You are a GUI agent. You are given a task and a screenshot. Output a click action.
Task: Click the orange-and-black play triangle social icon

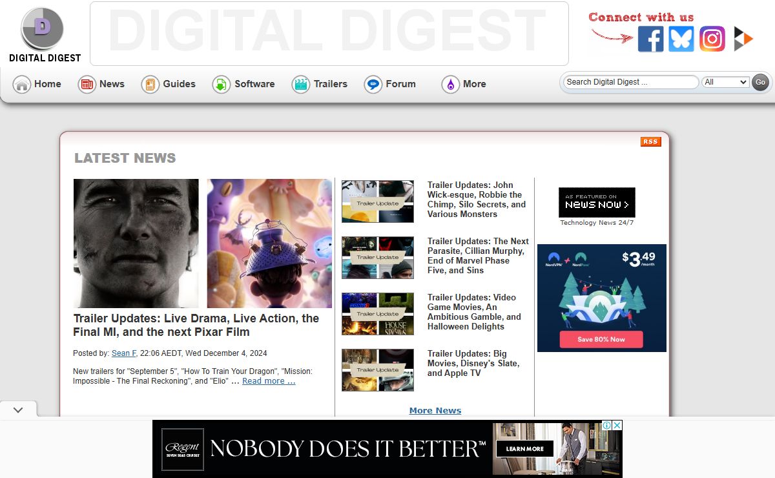coord(743,39)
